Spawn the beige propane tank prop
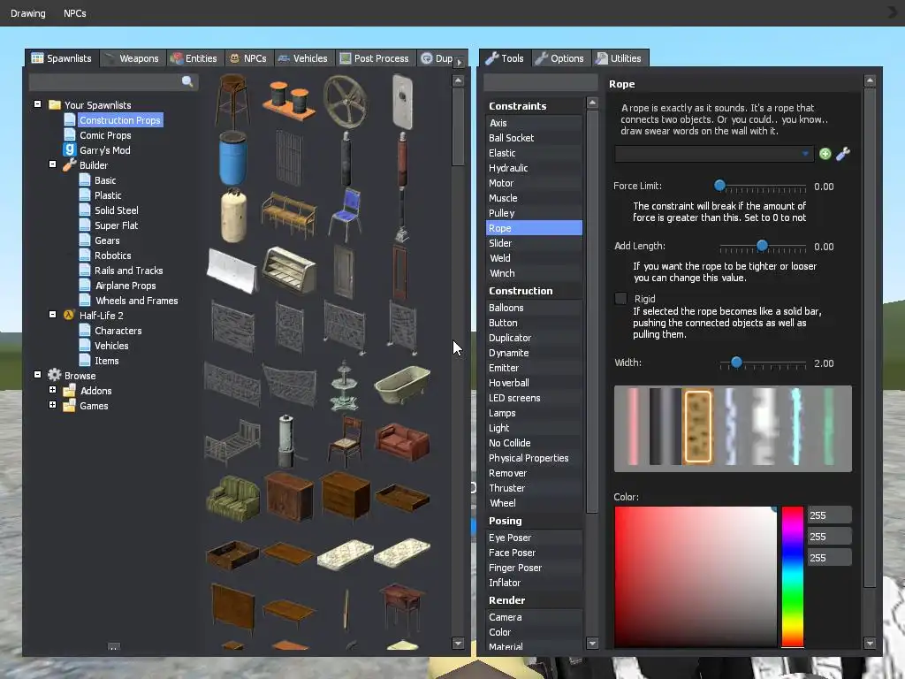905x679 pixels. click(x=233, y=216)
